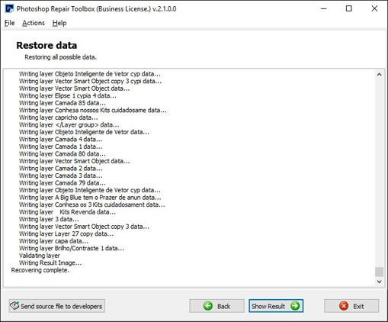Open the Actions menu
Screen dimensions: 388x322
[x=34, y=23]
